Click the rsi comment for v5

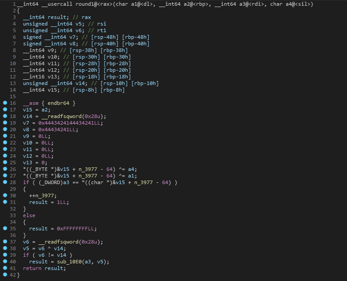coord(97,24)
